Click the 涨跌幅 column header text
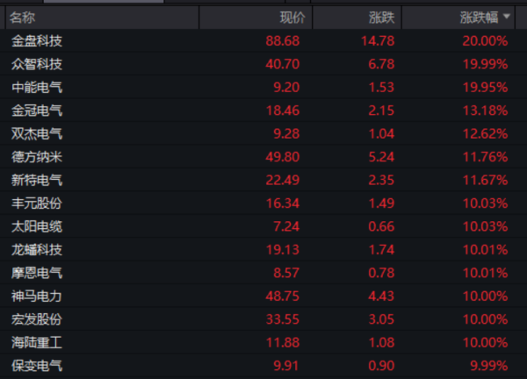This screenshot has width=527, height=379. point(481,18)
